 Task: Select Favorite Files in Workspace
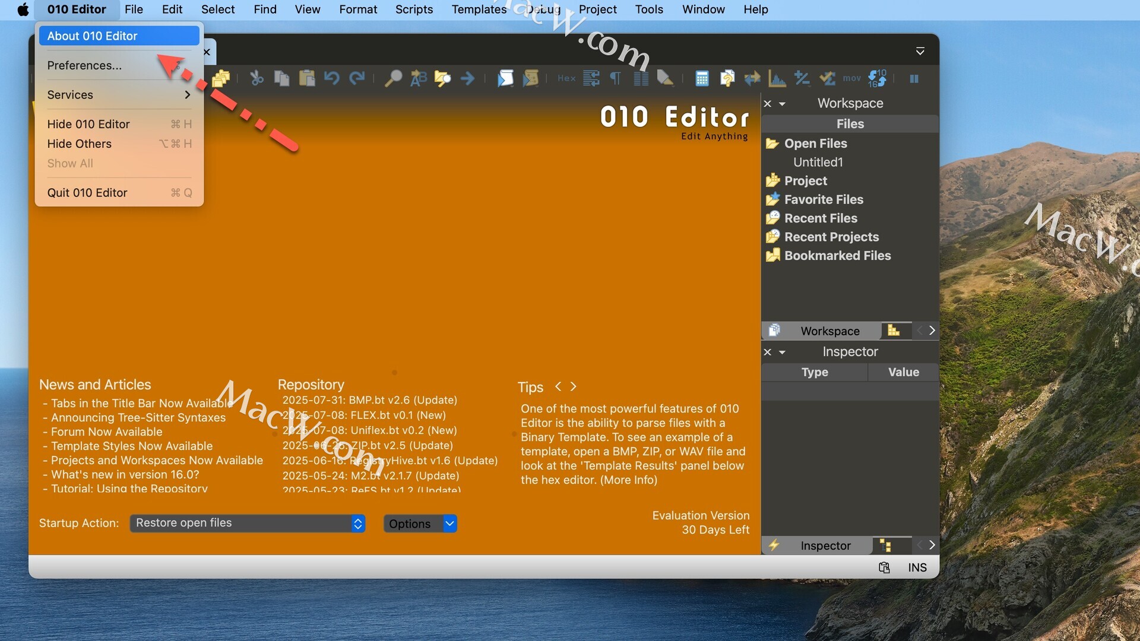click(x=824, y=199)
